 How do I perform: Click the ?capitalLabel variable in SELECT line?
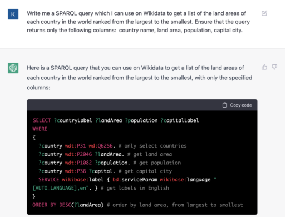point(180,120)
